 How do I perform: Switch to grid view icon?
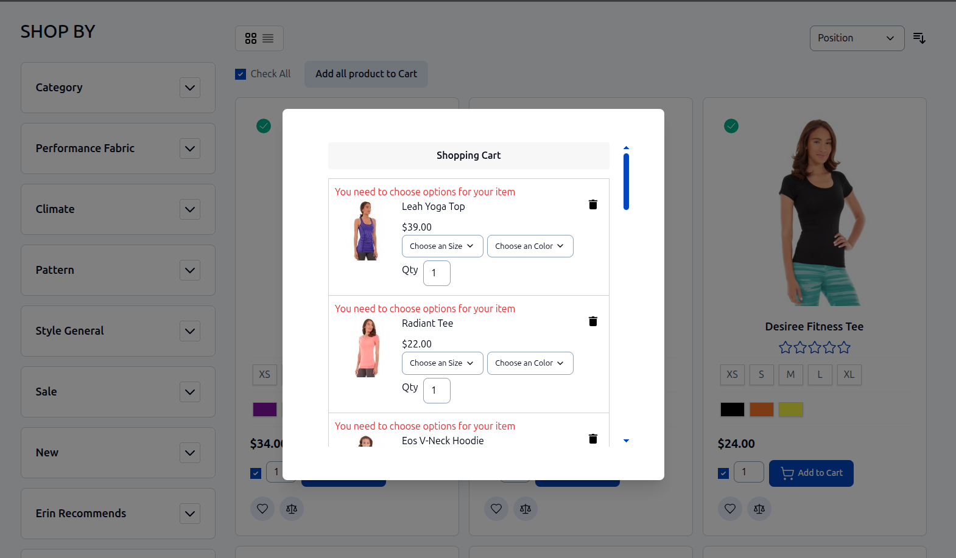pos(251,38)
